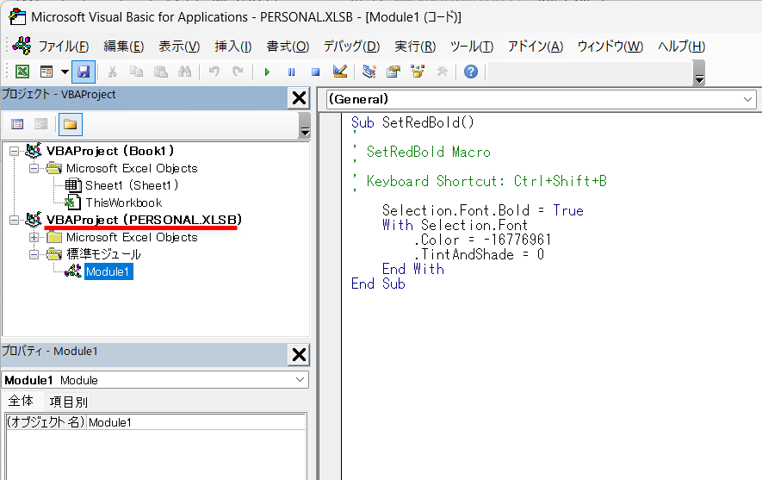
Task: Expand PERSONAL.XLSB's Microsoft Excel Objects folder
Action: tap(34, 237)
